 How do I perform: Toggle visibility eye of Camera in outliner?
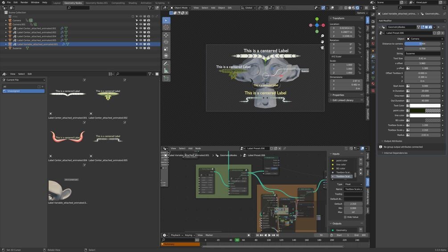(x=140, y=20)
